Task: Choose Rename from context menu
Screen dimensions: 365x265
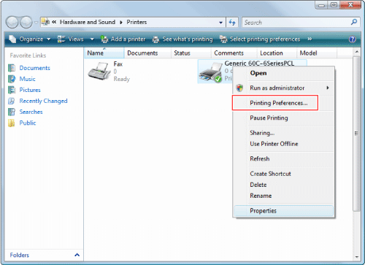Action: 283,196
